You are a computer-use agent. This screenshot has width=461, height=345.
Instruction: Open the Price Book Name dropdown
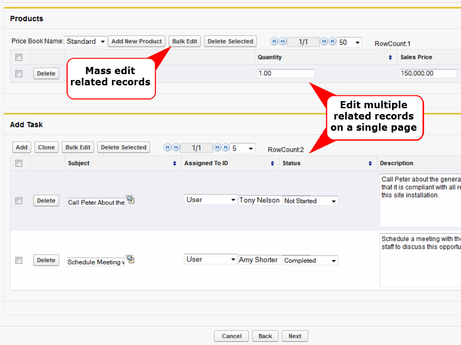click(86, 41)
